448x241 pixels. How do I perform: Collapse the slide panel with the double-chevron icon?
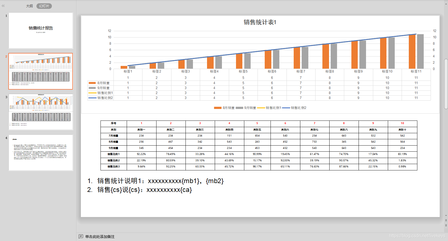3,6
